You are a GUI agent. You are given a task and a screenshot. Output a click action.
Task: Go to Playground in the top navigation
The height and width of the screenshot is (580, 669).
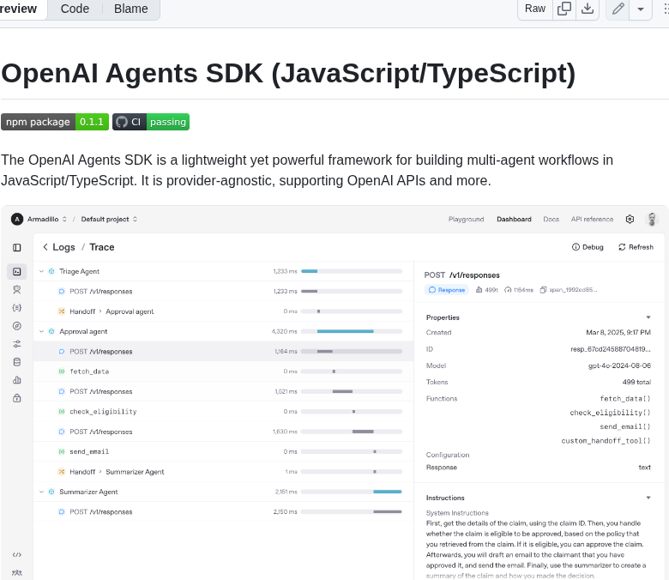tap(466, 220)
